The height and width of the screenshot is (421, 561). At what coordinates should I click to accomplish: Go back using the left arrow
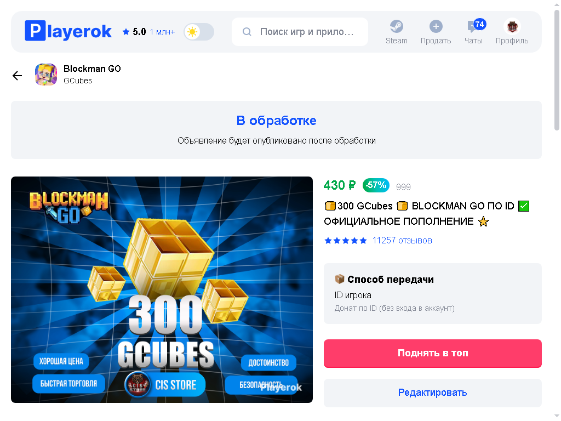(17, 76)
